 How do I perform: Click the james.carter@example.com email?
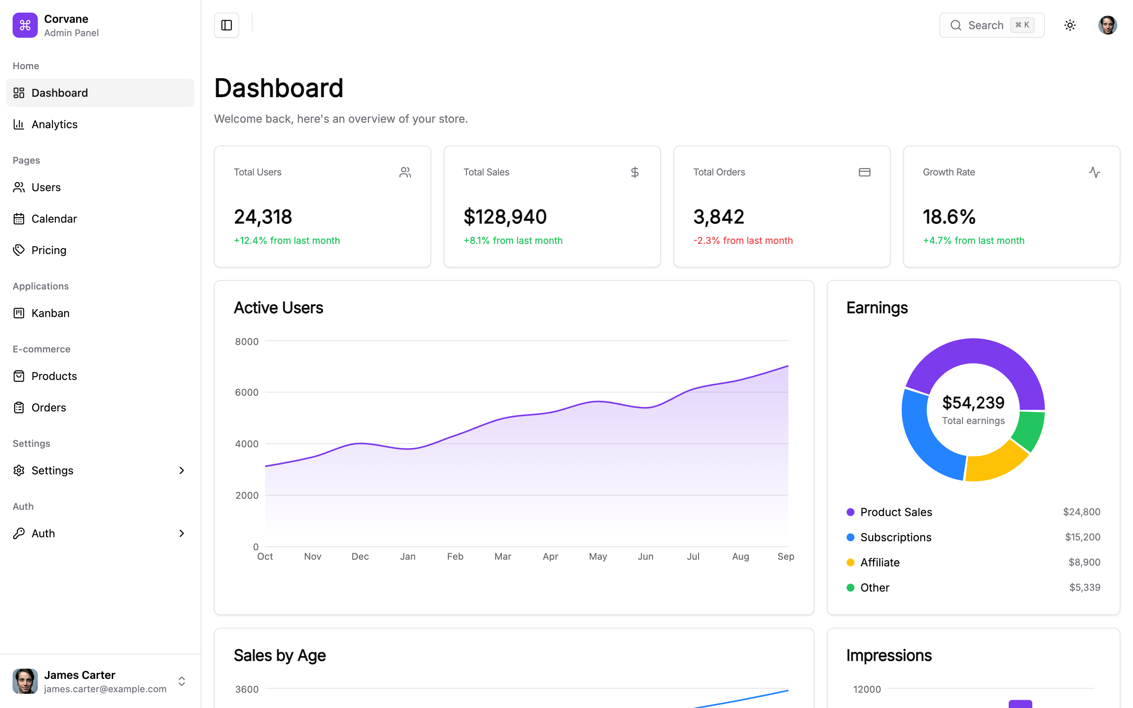coord(105,689)
